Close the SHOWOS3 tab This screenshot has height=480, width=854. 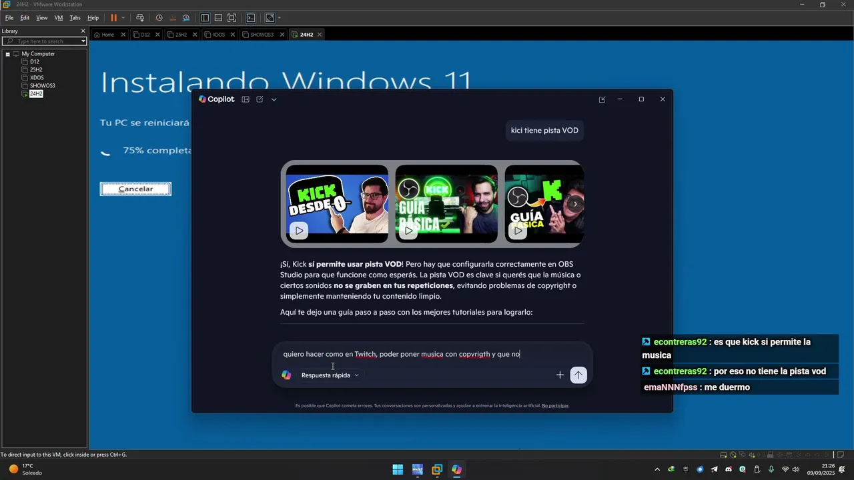click(x=282, y=35)
